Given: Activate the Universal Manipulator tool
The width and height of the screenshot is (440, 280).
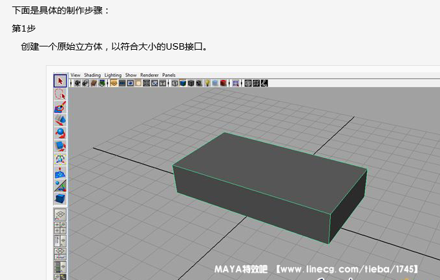Looking at the screenshot, I should pyautogui.click(x=59, y=159).
